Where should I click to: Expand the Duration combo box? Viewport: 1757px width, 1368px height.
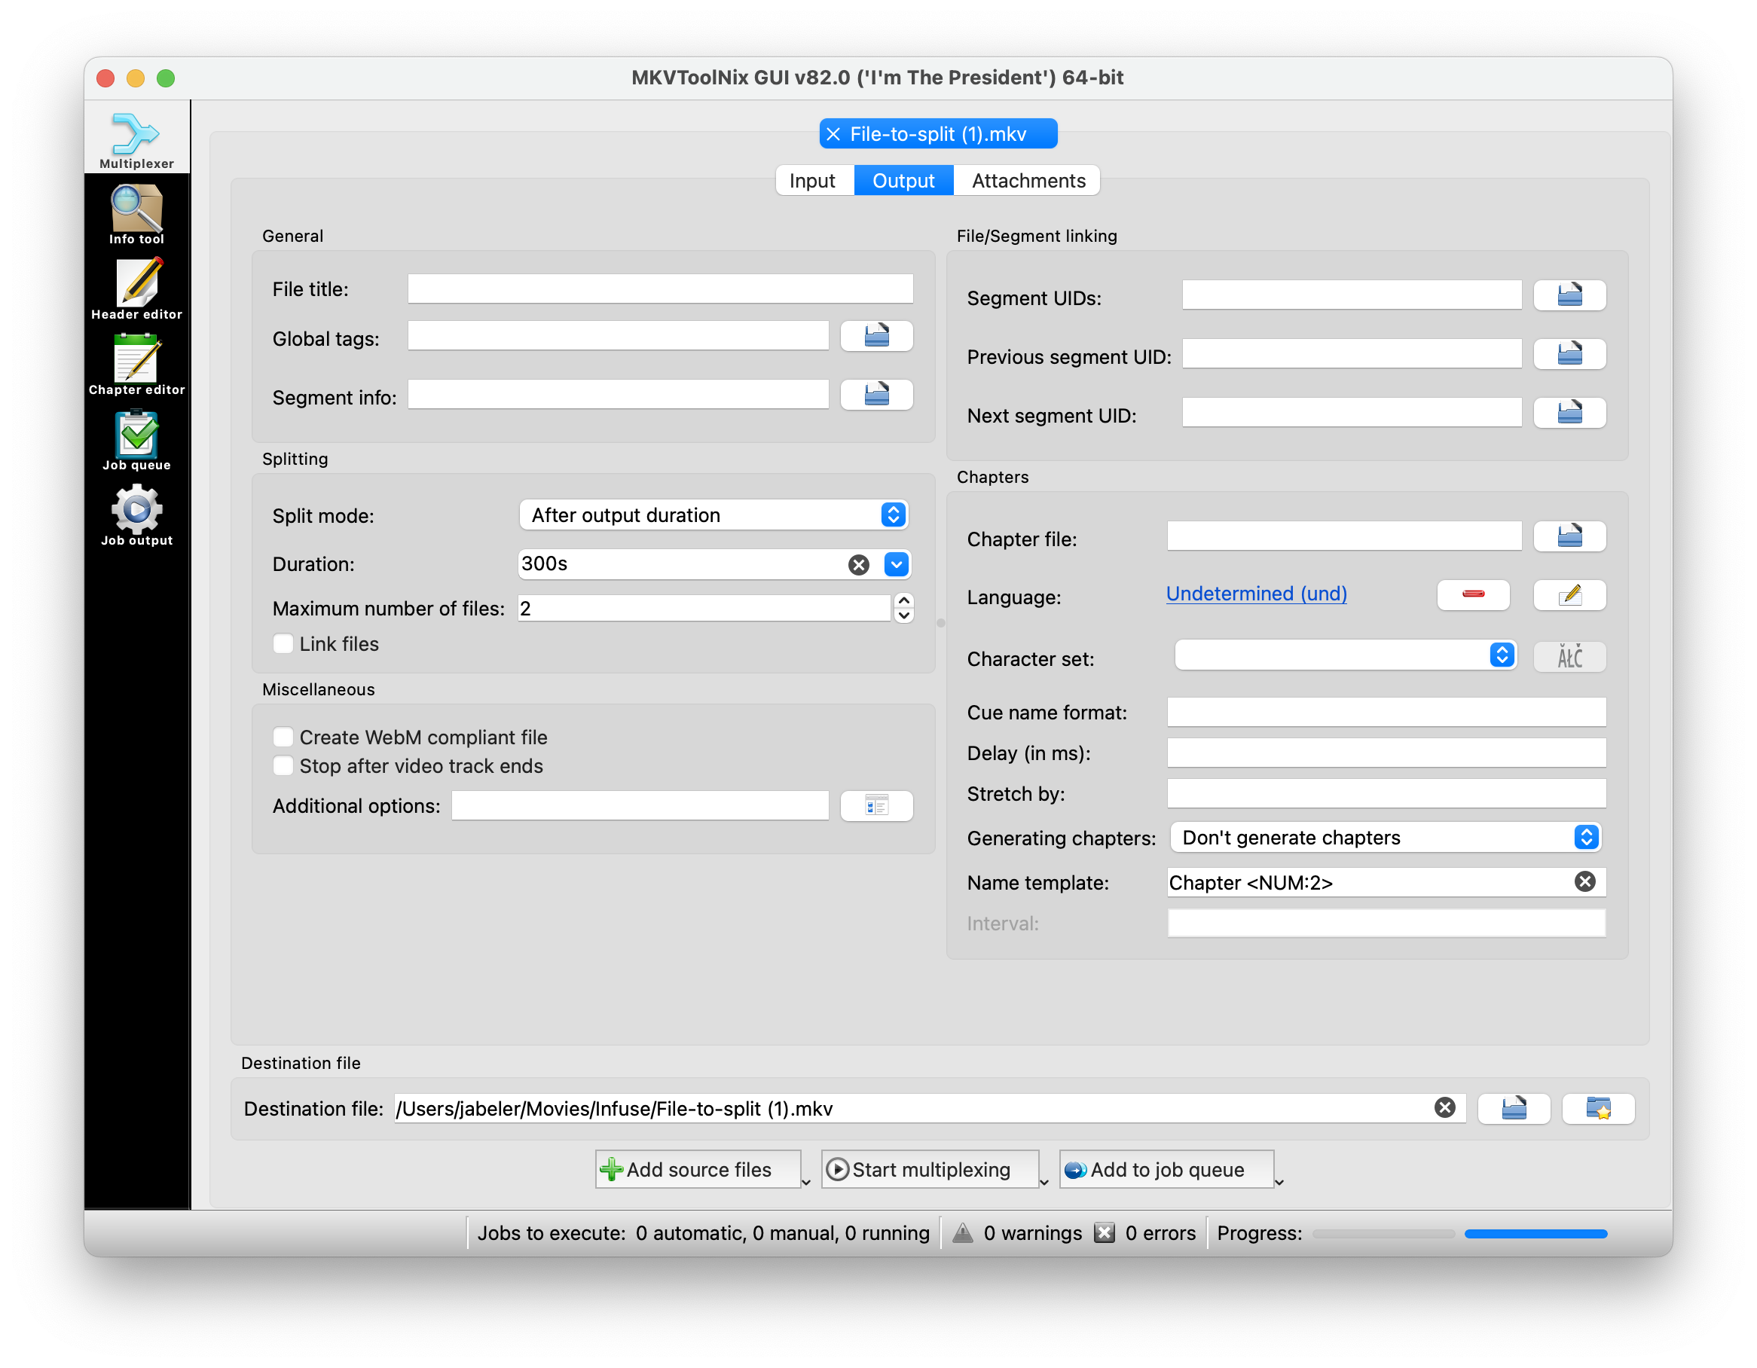[x=896, y=562]
